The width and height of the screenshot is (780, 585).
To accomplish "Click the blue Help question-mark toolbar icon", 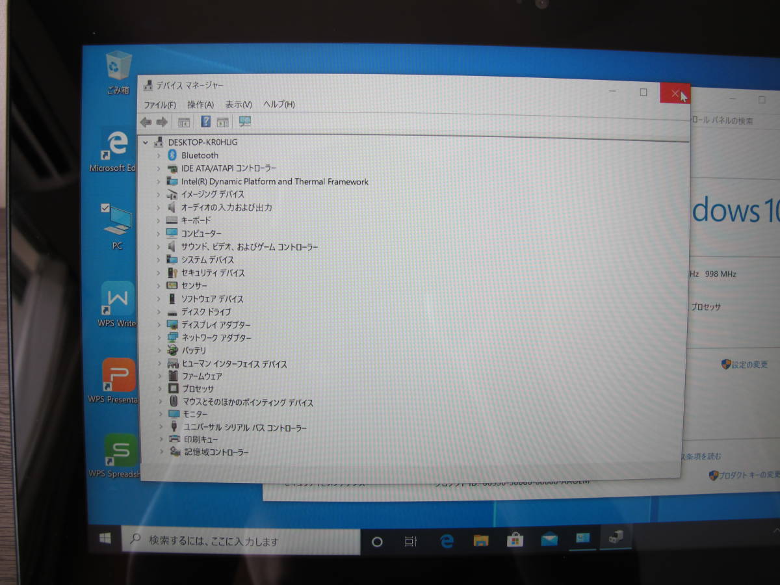I will coord(205,122).
